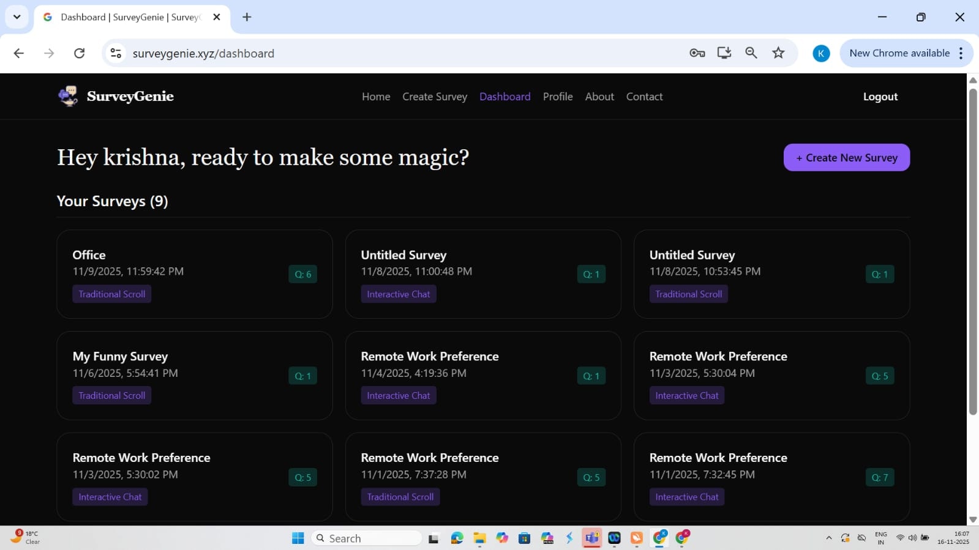Screen dimensions: 979x550
Task: Open the Chrome three-dot menu
Action: click(961, 53)
